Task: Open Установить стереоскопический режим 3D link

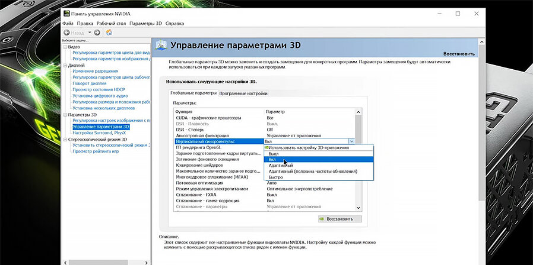Action: click(111, 145)
